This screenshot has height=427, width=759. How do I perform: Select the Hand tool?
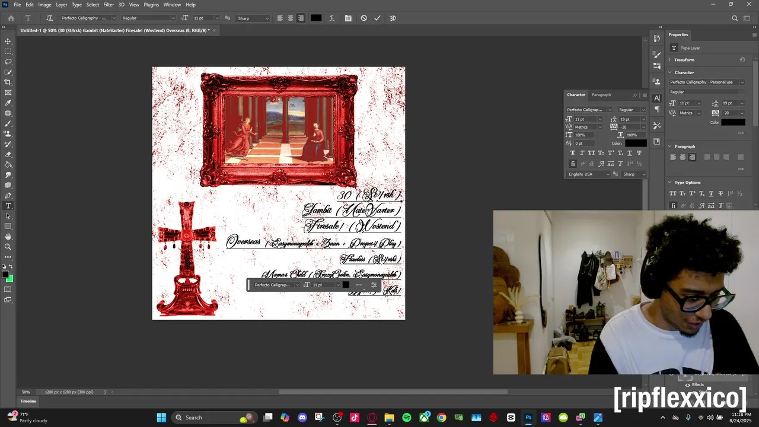coord(8,237)
